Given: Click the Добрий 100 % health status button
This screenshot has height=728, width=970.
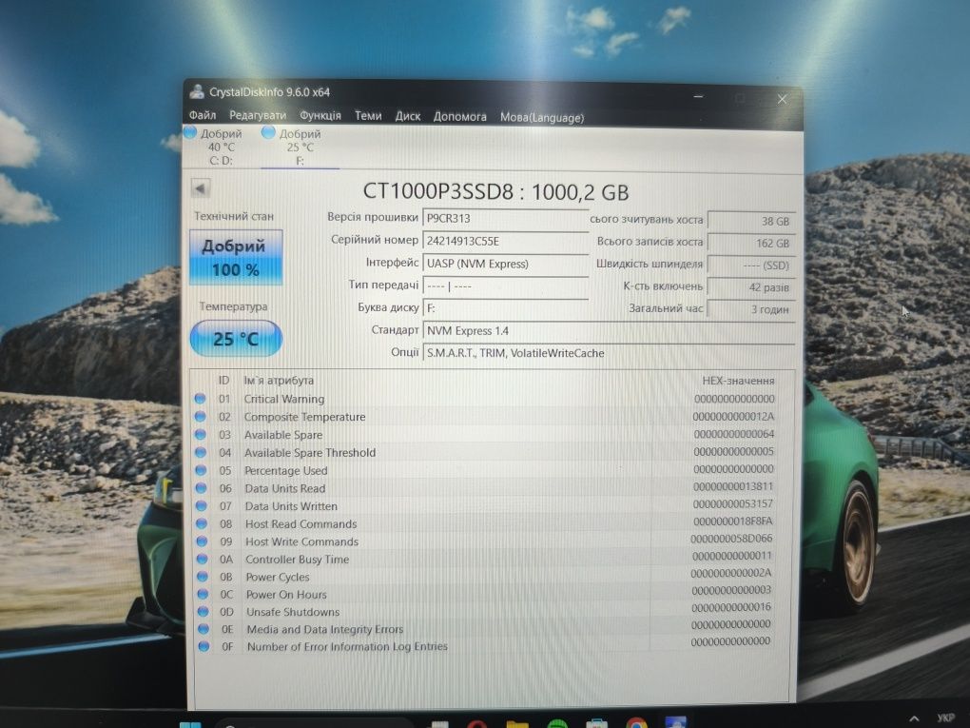Looking at the screenshot, I should 236,258.
